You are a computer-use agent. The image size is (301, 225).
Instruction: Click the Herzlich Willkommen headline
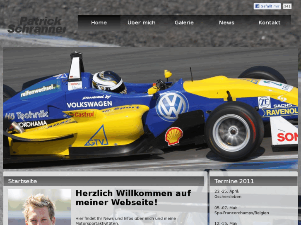tap(133, 198)
